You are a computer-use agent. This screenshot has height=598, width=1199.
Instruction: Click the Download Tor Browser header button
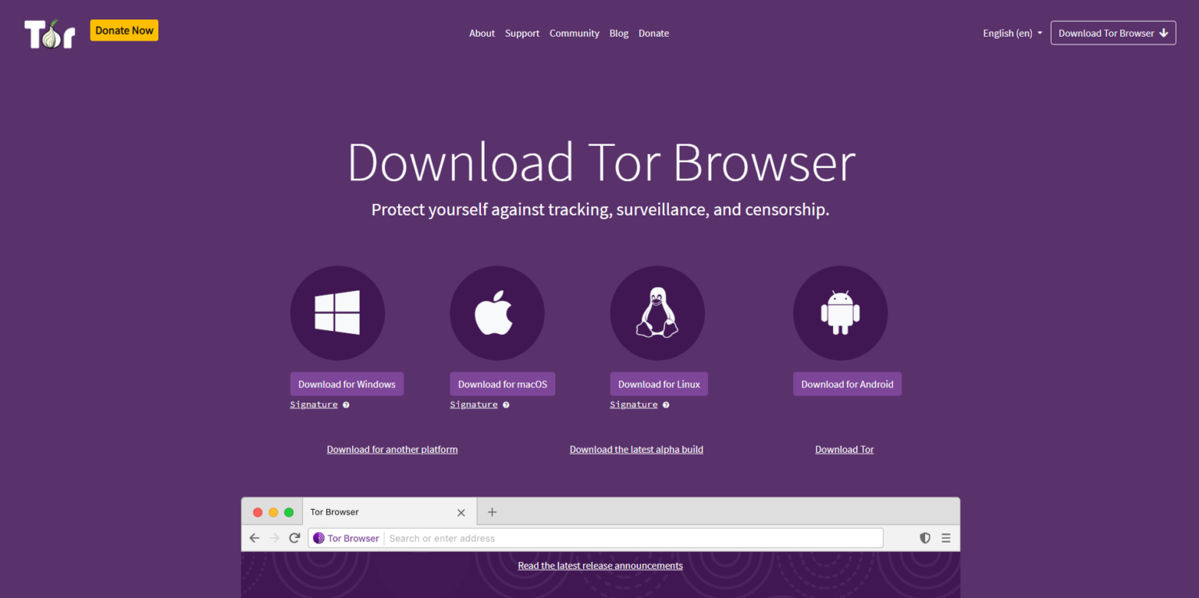tap(1112, 33)
